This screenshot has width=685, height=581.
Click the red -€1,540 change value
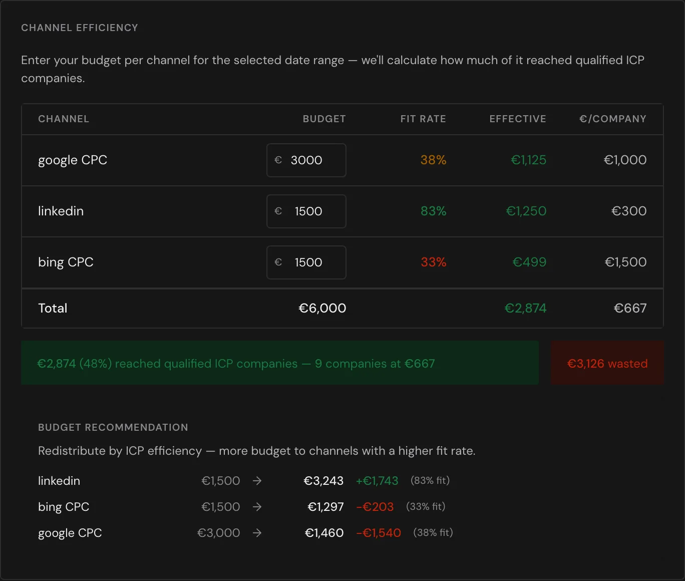click(x=379, y=533)
